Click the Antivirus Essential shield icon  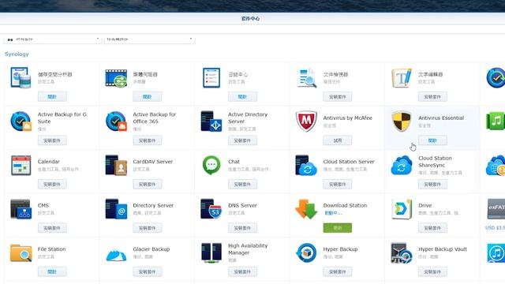pyautogui.click(x=402, y=121)
